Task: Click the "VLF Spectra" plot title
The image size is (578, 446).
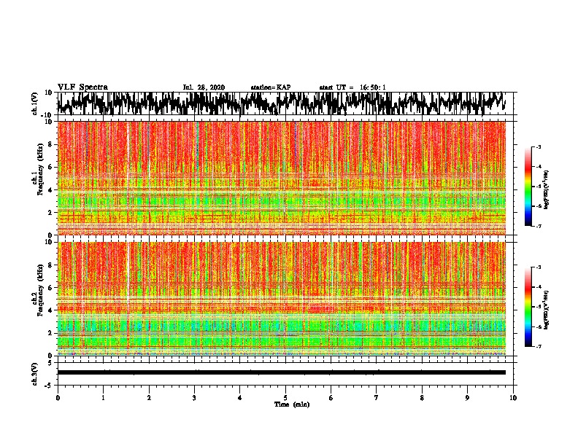Action: (82, 87)
